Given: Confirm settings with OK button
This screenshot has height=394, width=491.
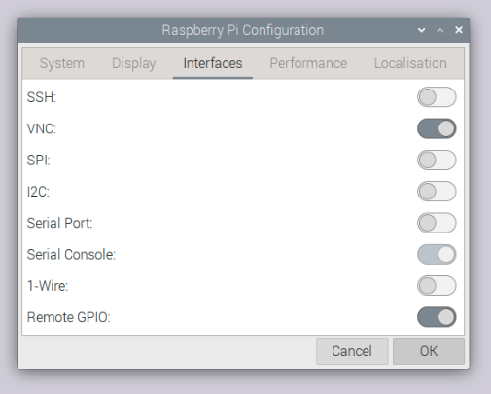Looking at the screenshot, I should click(429, 351).
